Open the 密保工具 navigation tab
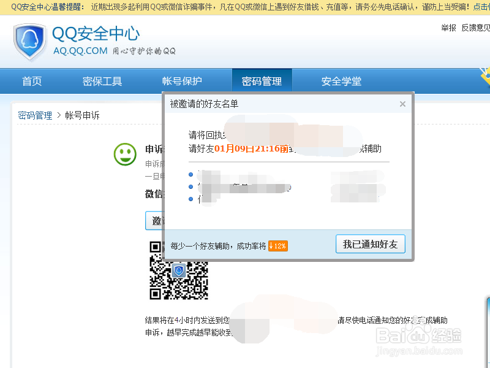 (102, 81)
